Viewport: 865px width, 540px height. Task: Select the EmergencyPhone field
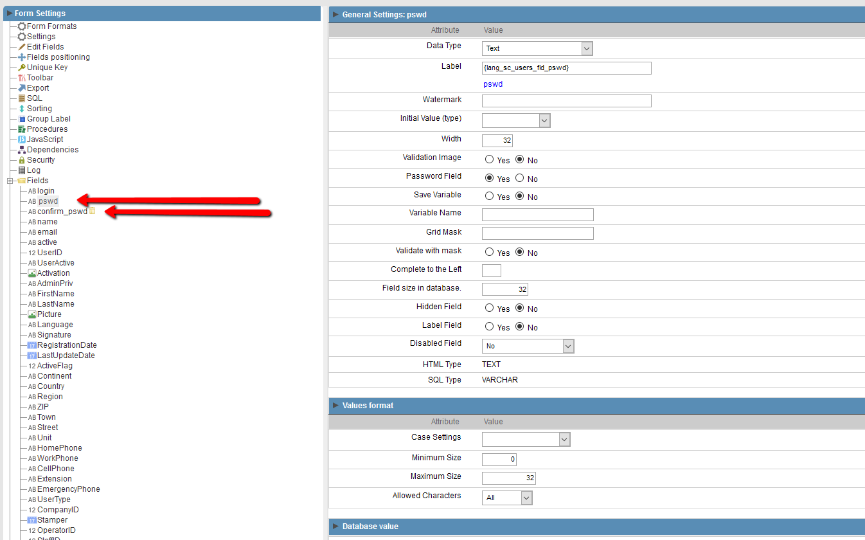point(69,489)
